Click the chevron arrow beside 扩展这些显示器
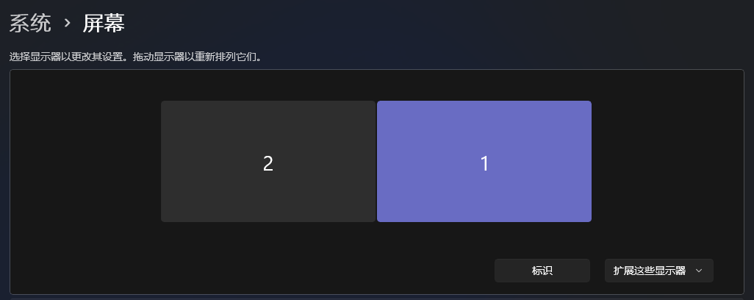This screenshot has width=754, height=300. tap(699, 271)
